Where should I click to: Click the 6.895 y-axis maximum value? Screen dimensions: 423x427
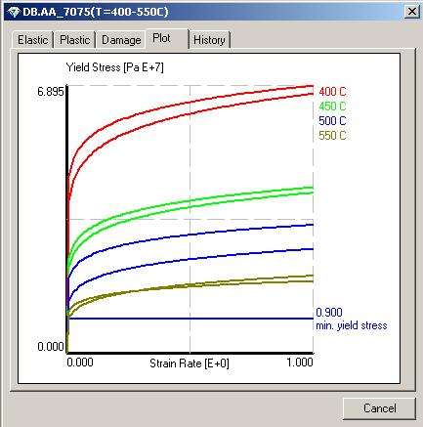51,92
